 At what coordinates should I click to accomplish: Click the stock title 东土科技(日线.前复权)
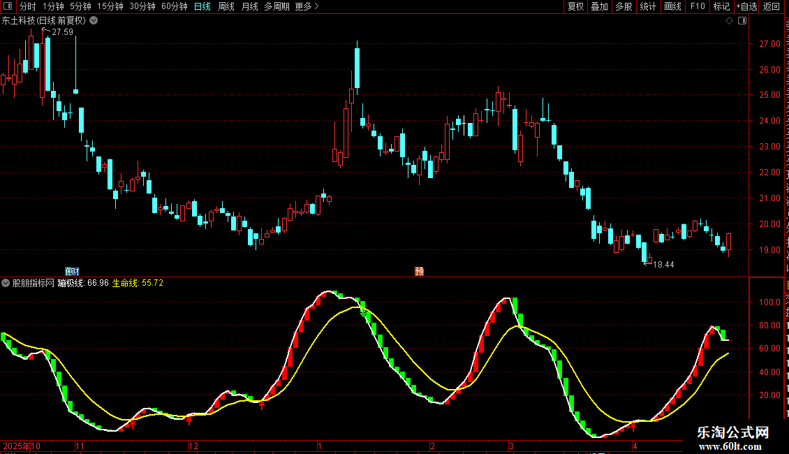point(44,21)
